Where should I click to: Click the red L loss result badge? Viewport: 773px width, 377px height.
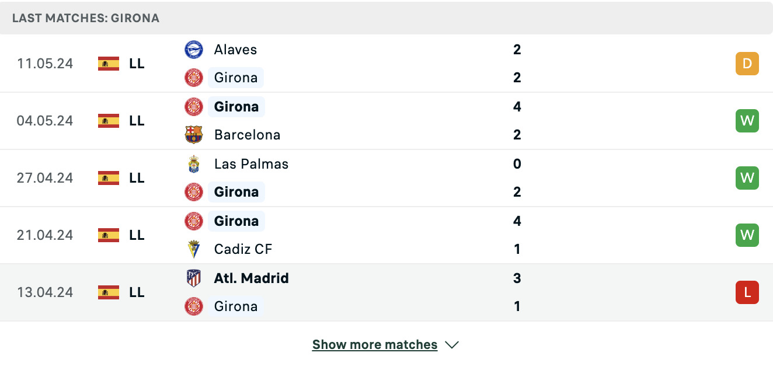pos(747,292)
